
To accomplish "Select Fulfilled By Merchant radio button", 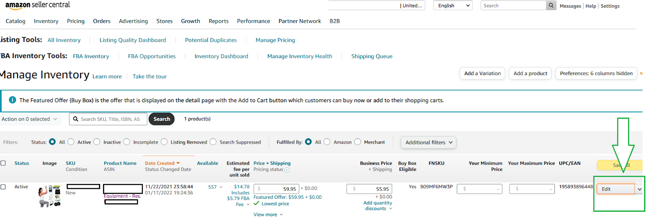I will pos(357,142).
